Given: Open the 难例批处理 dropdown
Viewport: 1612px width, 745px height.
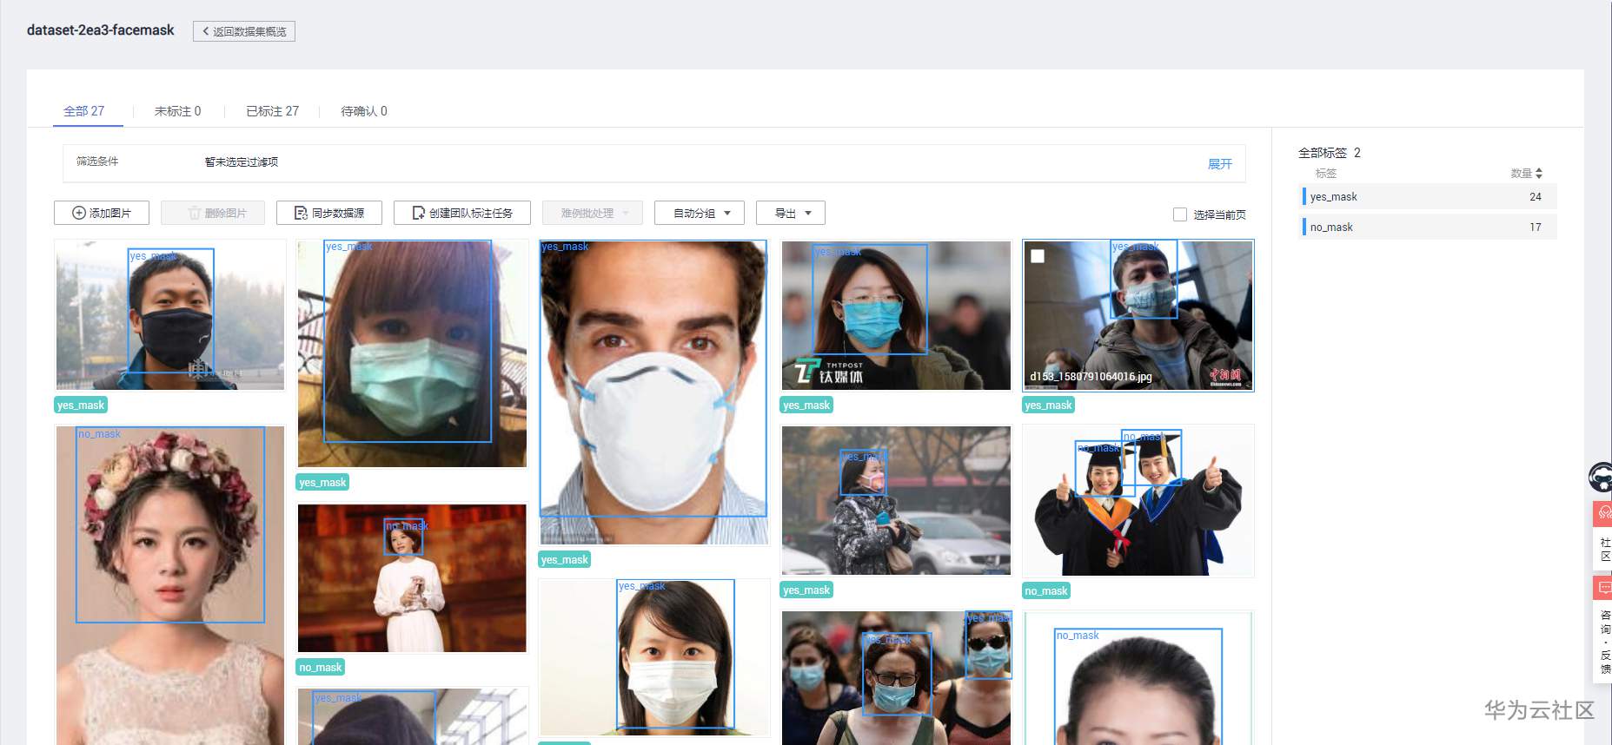Looking at the screenshot, I should click(x=593, y=213).
